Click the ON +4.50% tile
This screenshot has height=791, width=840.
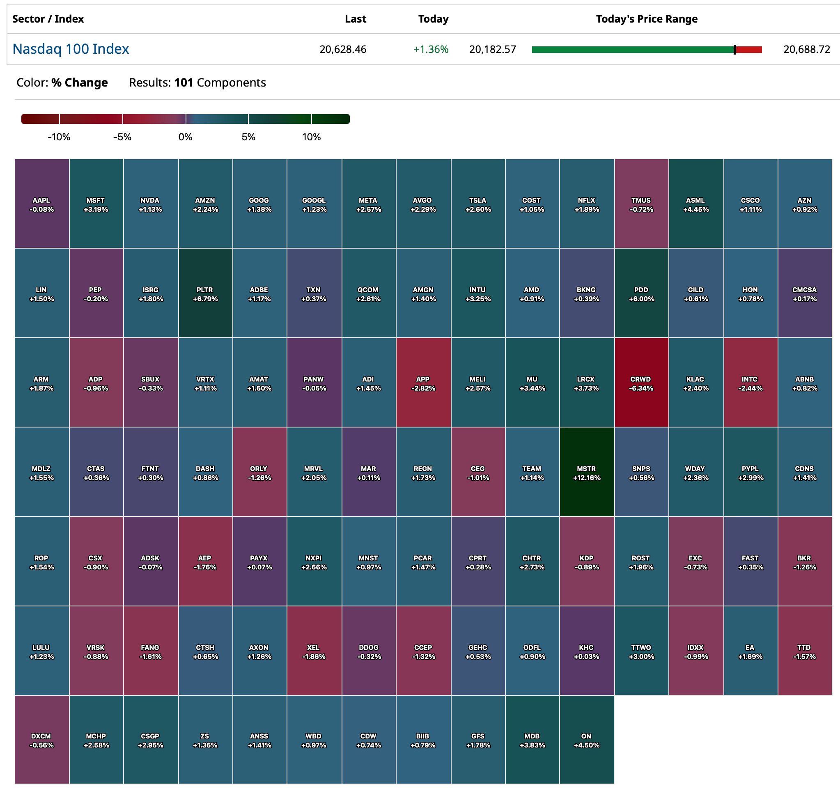click(x=586, y=740)
